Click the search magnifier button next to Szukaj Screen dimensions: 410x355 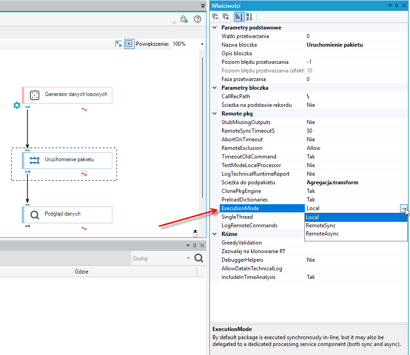[x=199, y=258]
